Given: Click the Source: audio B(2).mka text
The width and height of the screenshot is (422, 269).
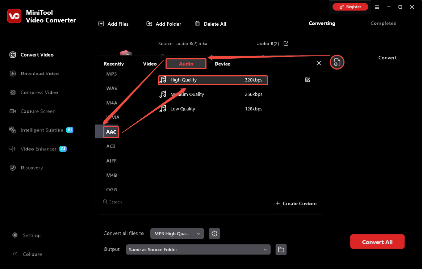Looking at the screenshot, I should point(183,43).
